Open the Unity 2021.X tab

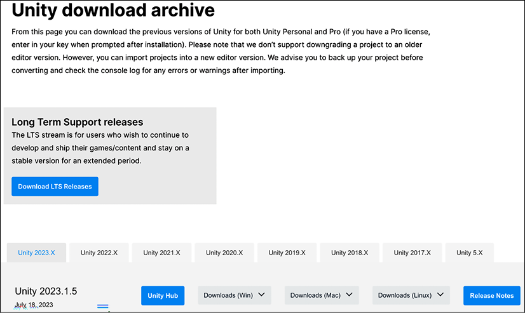[161, 253]
